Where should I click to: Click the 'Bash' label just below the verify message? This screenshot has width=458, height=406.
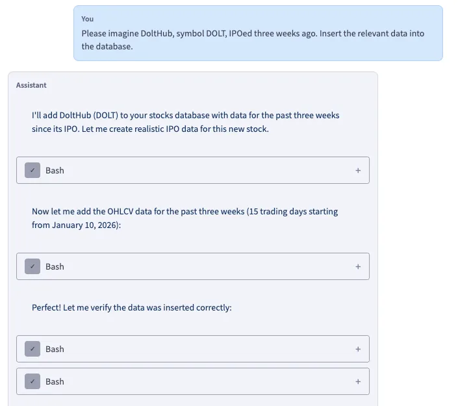(x=55, y=349)
